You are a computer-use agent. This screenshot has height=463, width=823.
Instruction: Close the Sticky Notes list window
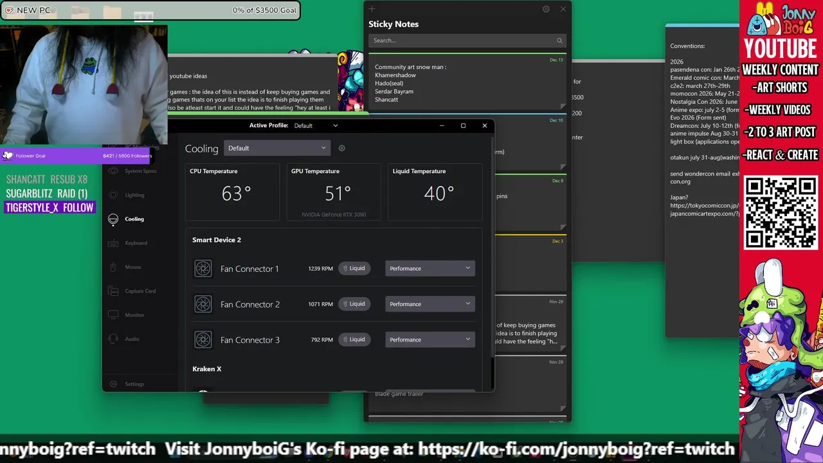[563, 9]
